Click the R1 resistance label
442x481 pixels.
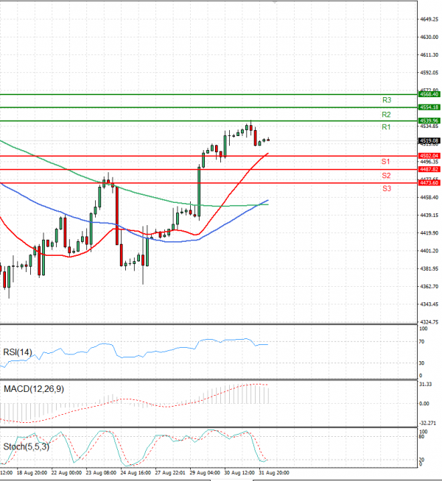click(x=386, y=127)
